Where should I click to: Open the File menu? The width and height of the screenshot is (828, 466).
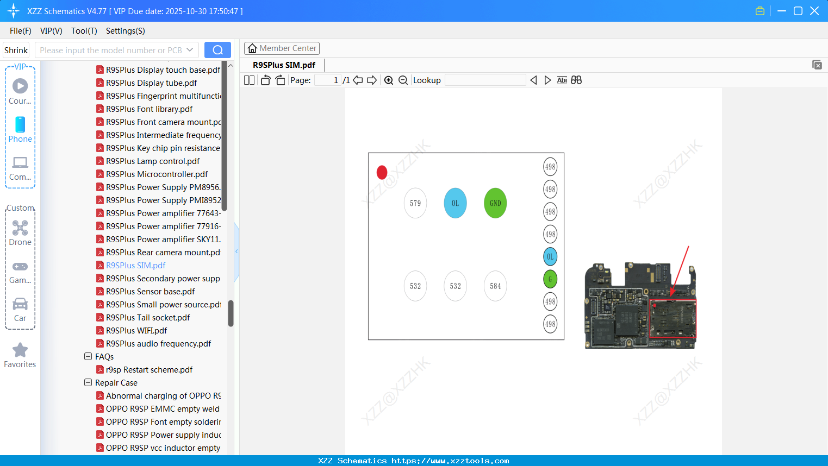pos(21,31)
